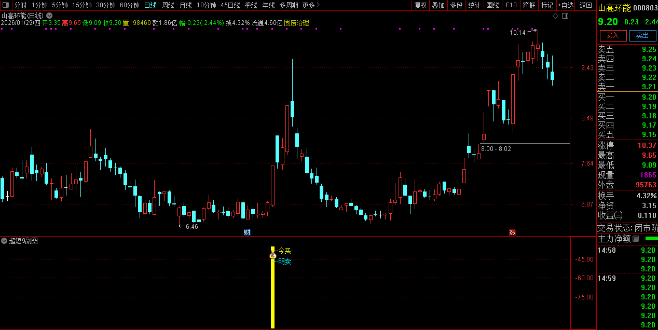Select the 10分钟 period tab
Image resolution: width=658 pixels, height=330 pixels.
[x=206, y=5]
